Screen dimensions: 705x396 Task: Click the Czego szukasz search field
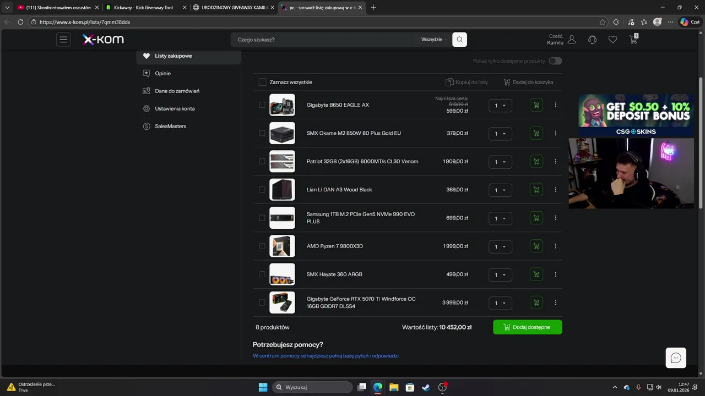pyautogui.click(x=324, y=40)
